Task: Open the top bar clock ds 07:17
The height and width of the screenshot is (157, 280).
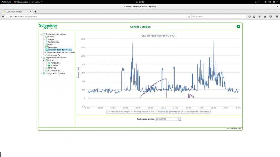Action: pos(140,2)
